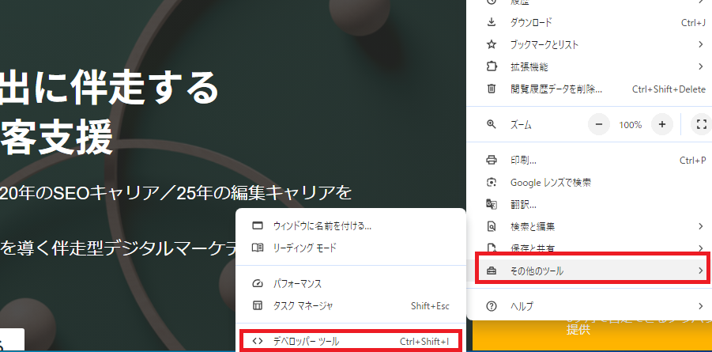
Task: Open ダウンロード menu item
Action: click(589, 22)
